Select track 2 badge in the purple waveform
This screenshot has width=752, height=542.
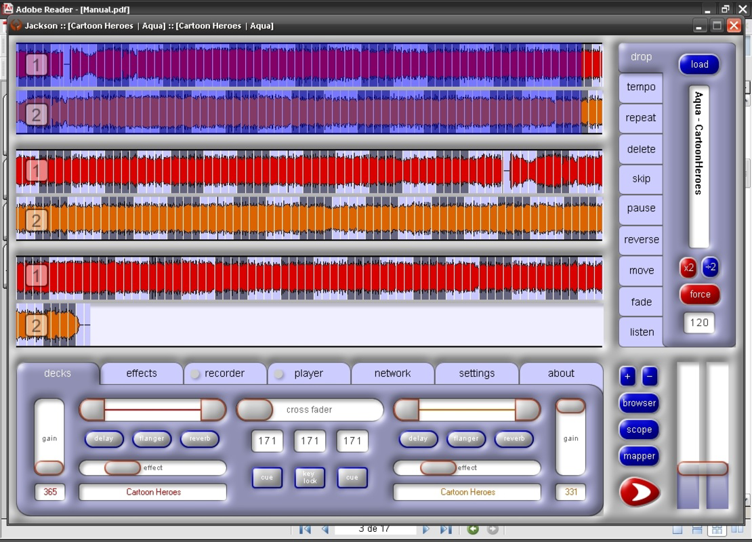(x=37, y=114)
